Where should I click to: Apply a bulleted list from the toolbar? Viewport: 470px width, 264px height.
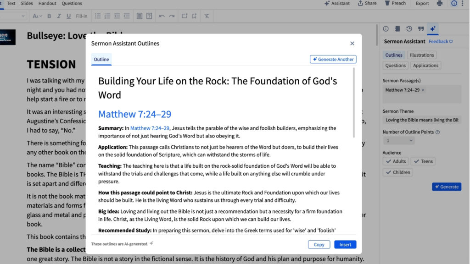(98, 16)
